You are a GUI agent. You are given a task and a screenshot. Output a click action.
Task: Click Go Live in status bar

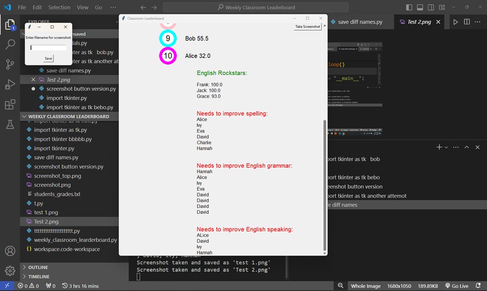pyautogui.click(x=457, y=286)
